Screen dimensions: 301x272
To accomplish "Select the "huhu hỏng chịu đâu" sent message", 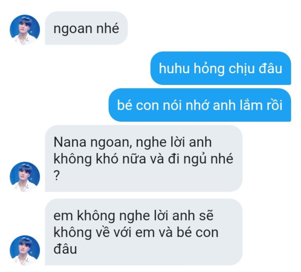I will (x=221, y=68).
